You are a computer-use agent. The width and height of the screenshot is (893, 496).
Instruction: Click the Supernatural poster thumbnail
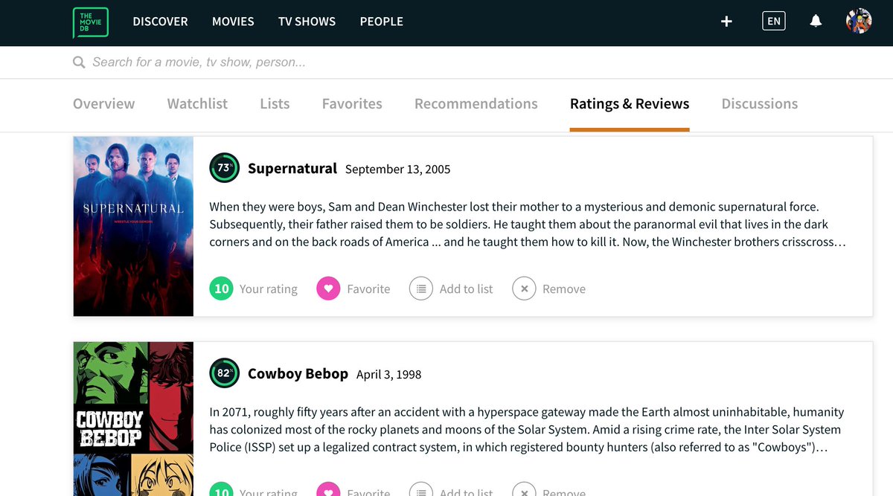click(133, 227)
